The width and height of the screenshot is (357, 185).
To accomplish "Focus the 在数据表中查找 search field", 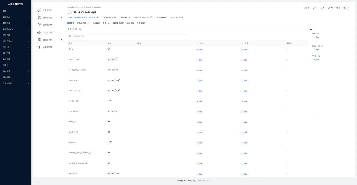I will (128, 36).
